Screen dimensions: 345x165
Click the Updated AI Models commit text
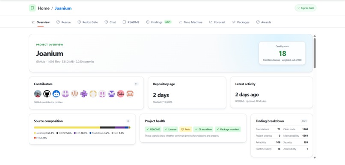[251, 101]
